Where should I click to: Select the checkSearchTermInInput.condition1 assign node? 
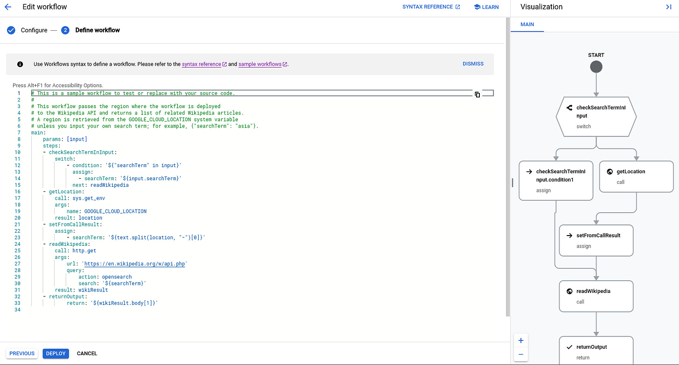(556, 181)
